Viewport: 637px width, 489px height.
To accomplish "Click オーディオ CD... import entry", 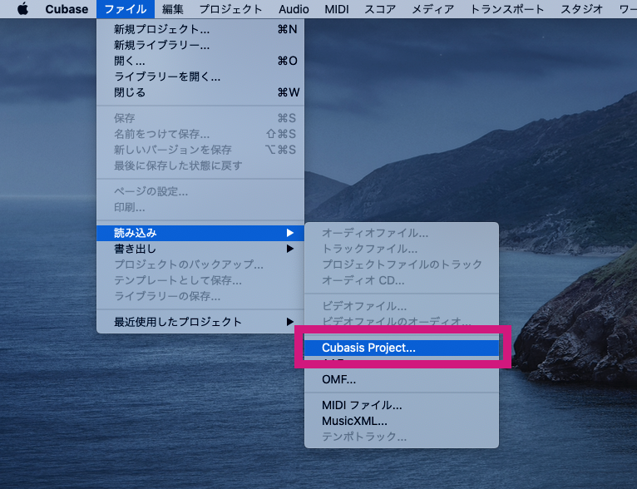I will [x=402, y=280].
